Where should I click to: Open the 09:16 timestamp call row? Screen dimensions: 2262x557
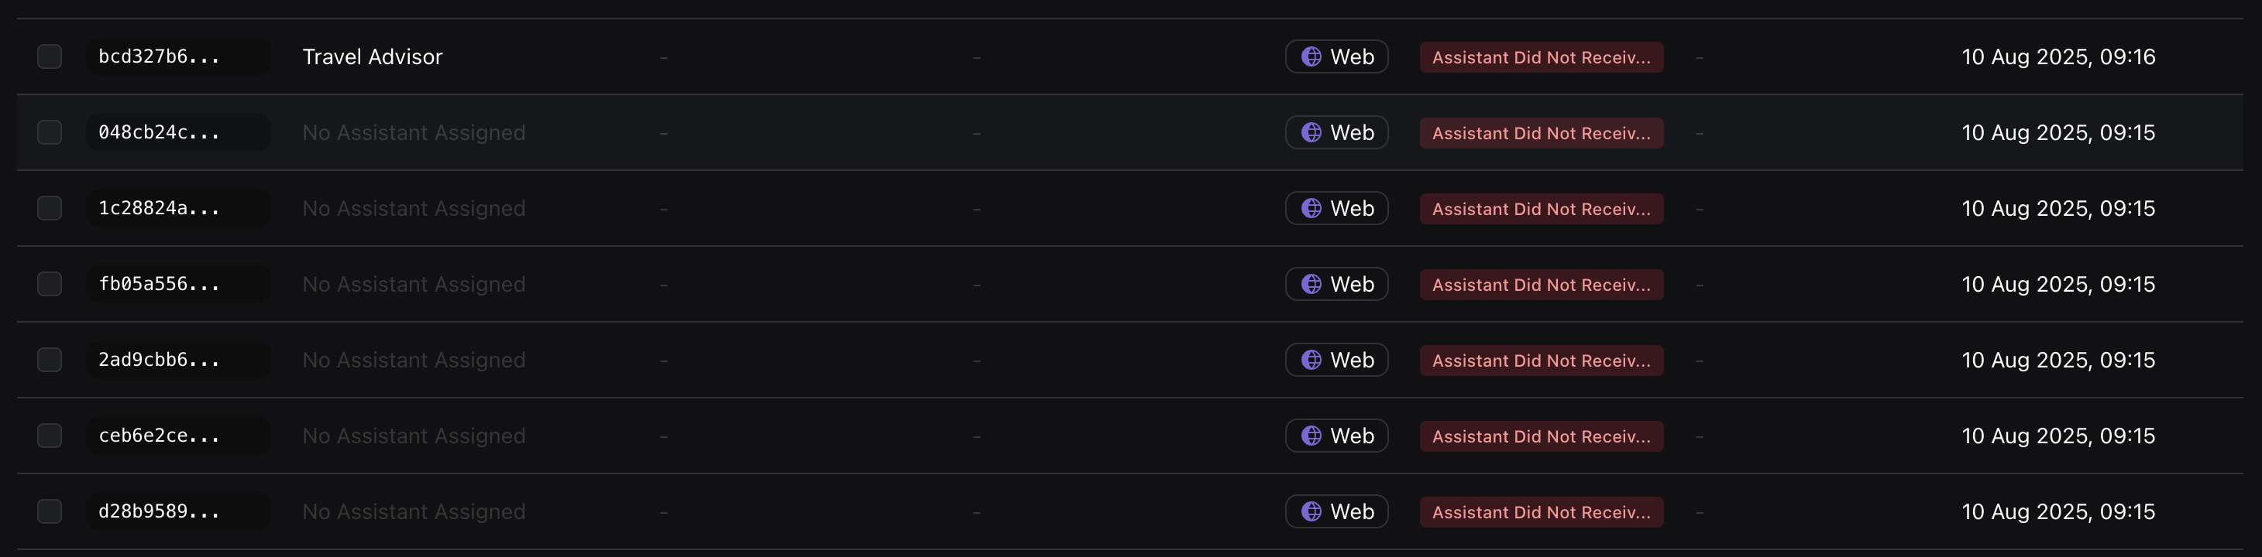pyautogui.click(x=2058, y=57)
